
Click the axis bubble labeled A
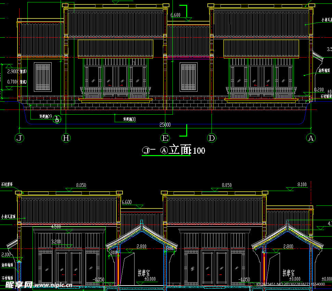point(311,138)
